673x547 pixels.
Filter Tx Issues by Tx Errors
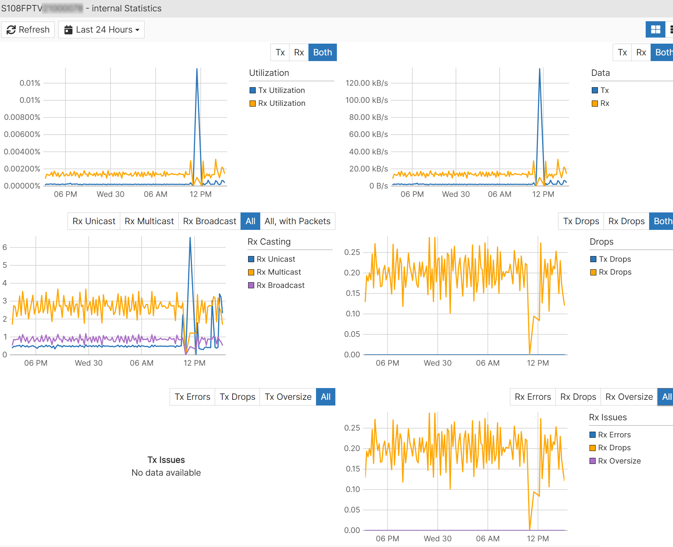coord(192,397)
